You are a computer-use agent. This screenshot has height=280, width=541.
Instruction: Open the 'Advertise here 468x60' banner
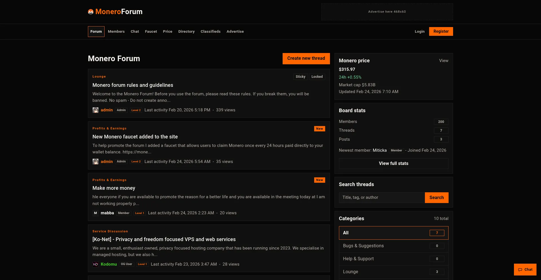[x=387, y=12]
